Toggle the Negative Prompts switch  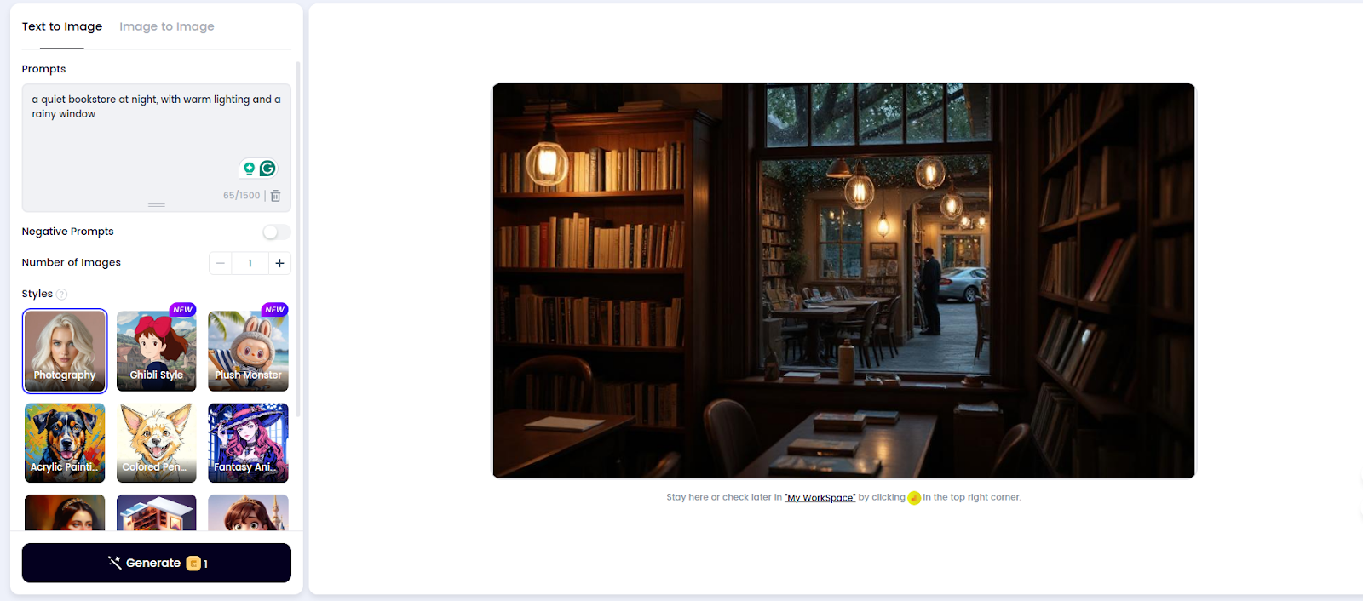[x=276, y=232]
